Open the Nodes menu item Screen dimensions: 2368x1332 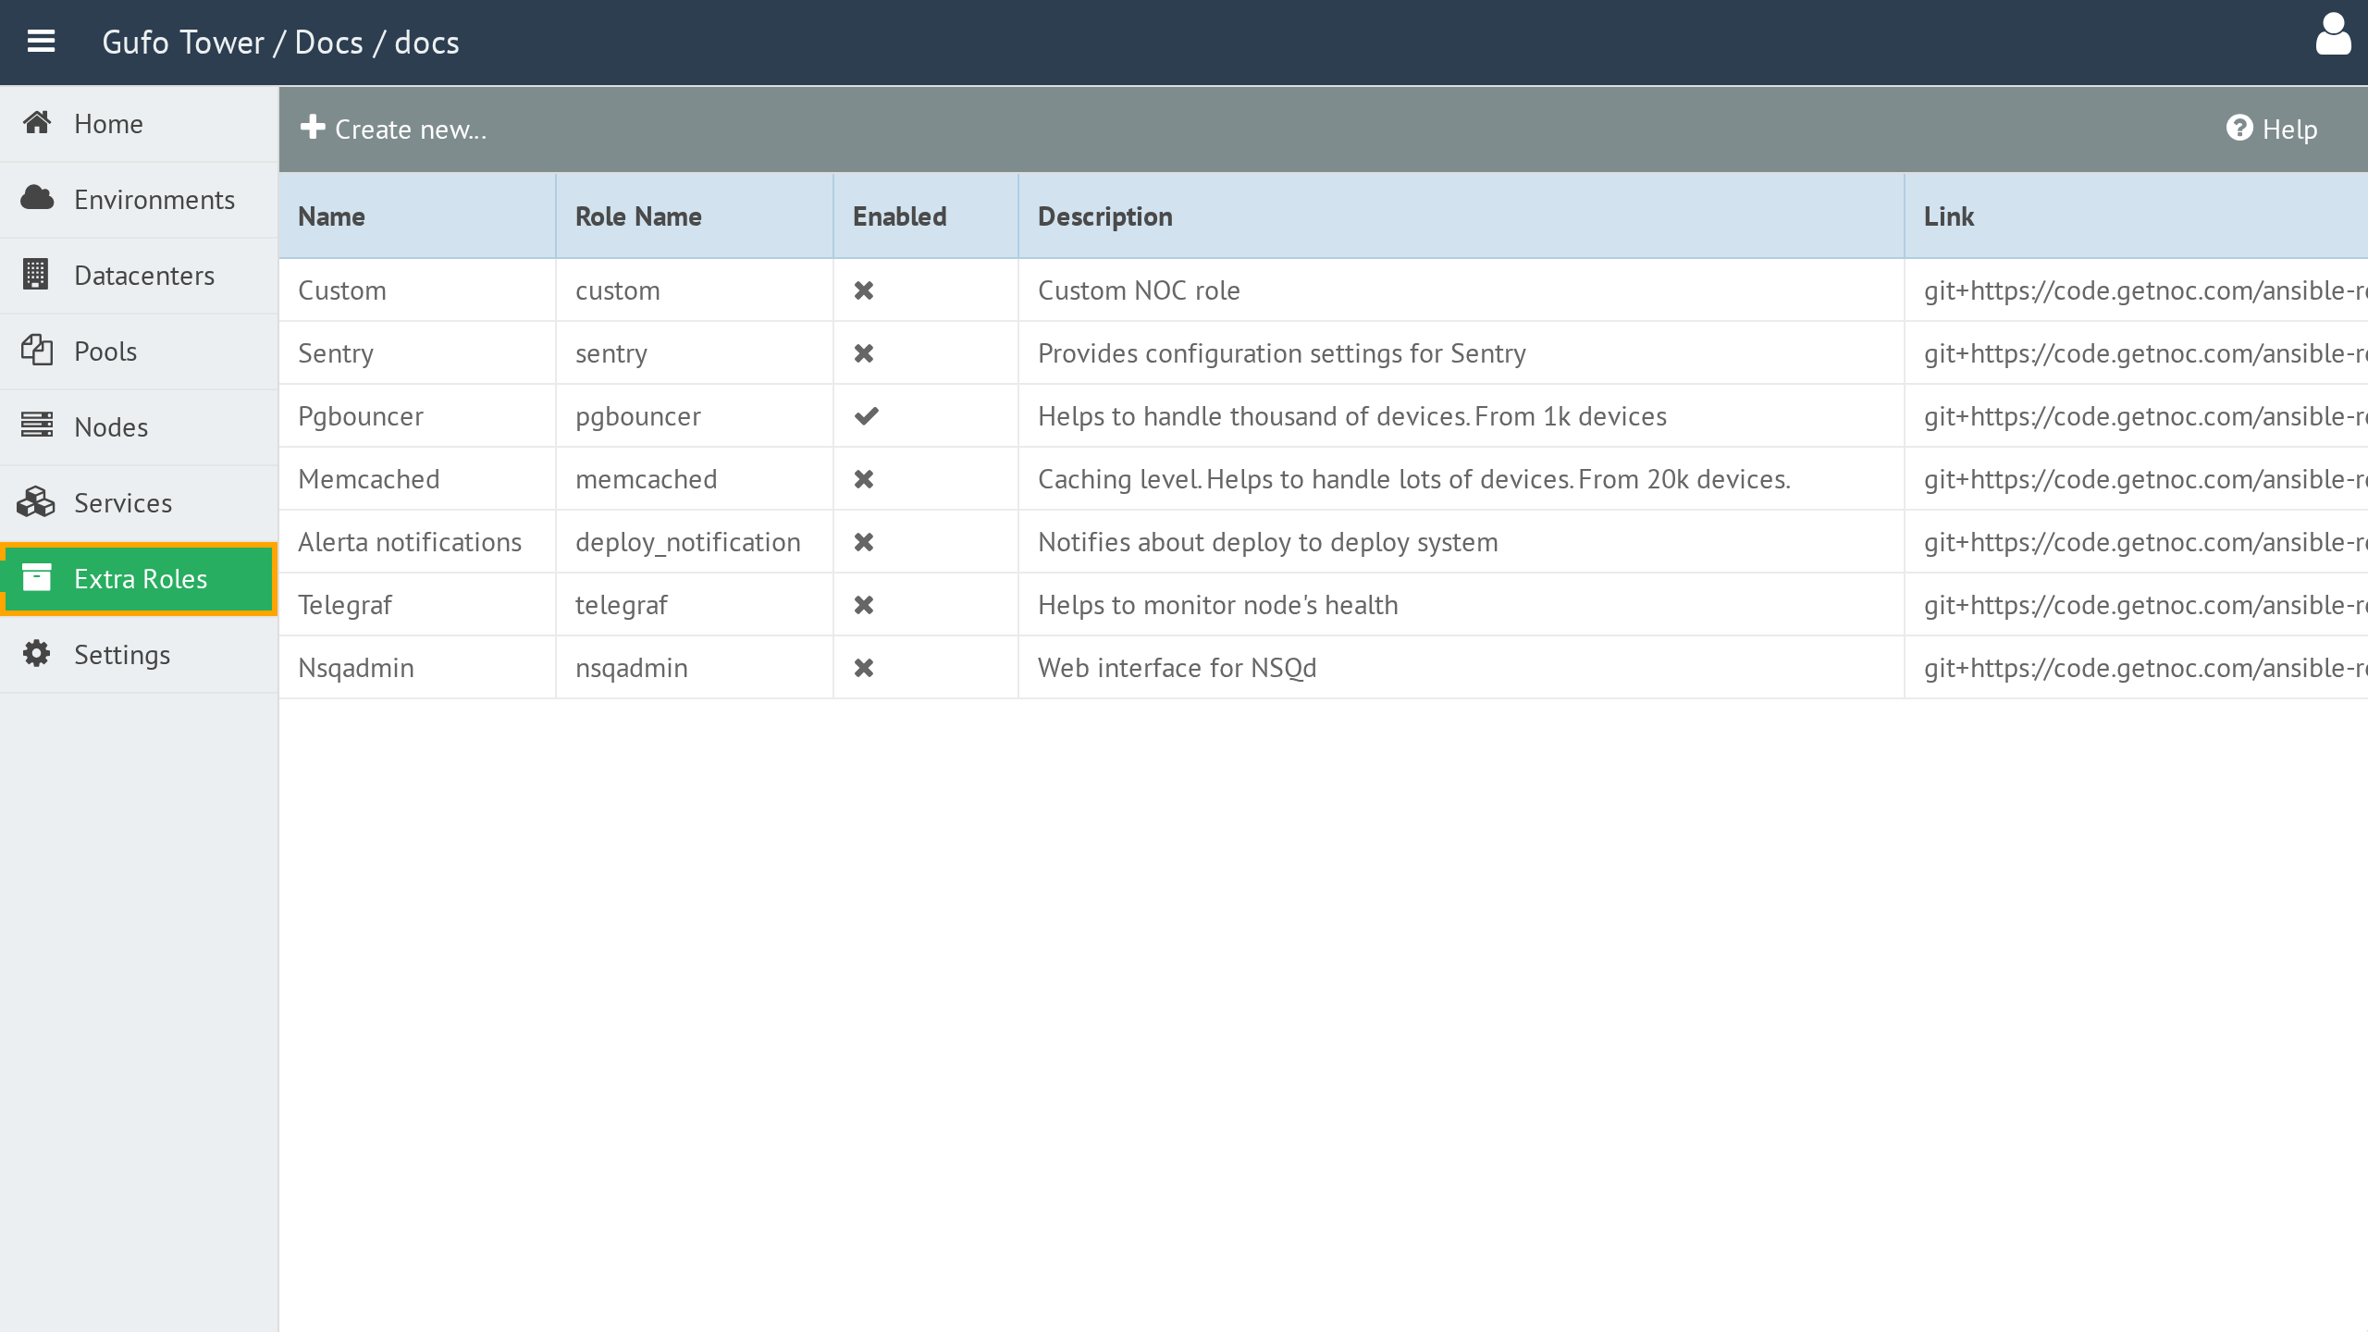[139, 427]
